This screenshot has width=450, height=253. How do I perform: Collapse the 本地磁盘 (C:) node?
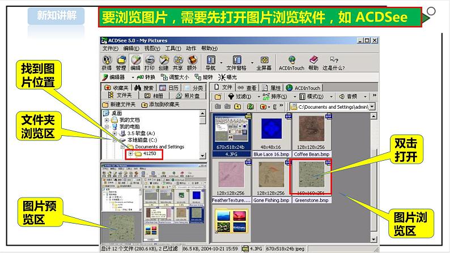coord(114,140)
